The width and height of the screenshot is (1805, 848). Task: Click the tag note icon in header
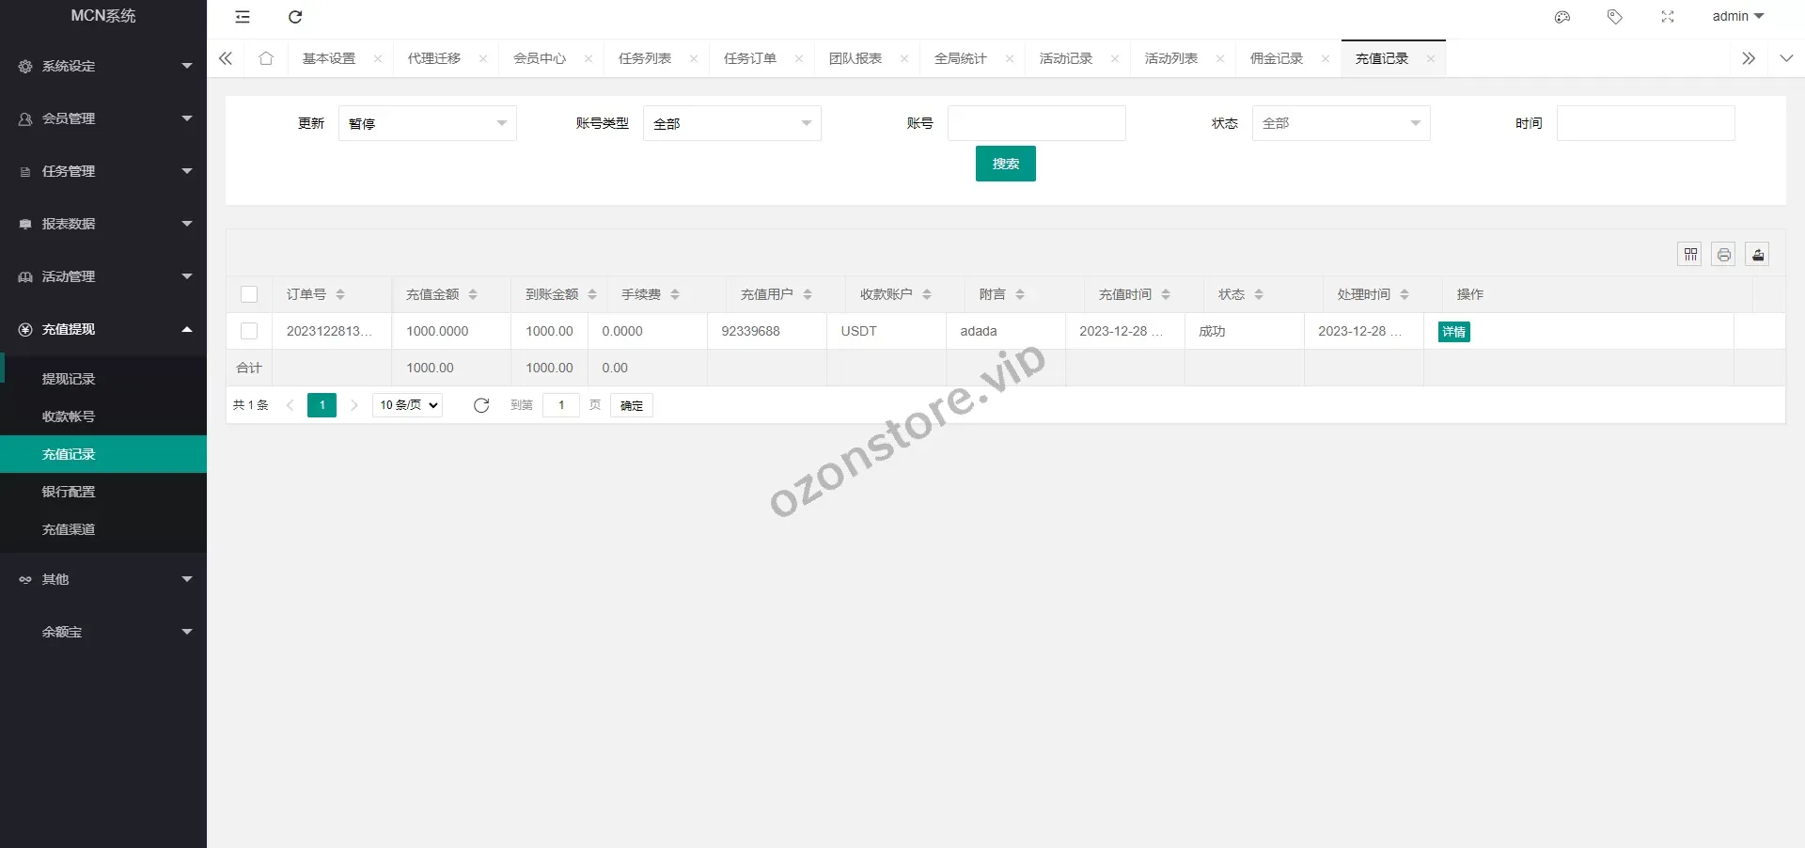1615,17
